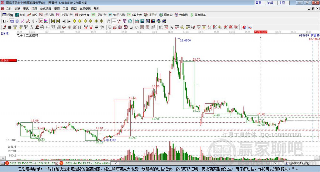Open the 浏览 menu

[17, 8]
